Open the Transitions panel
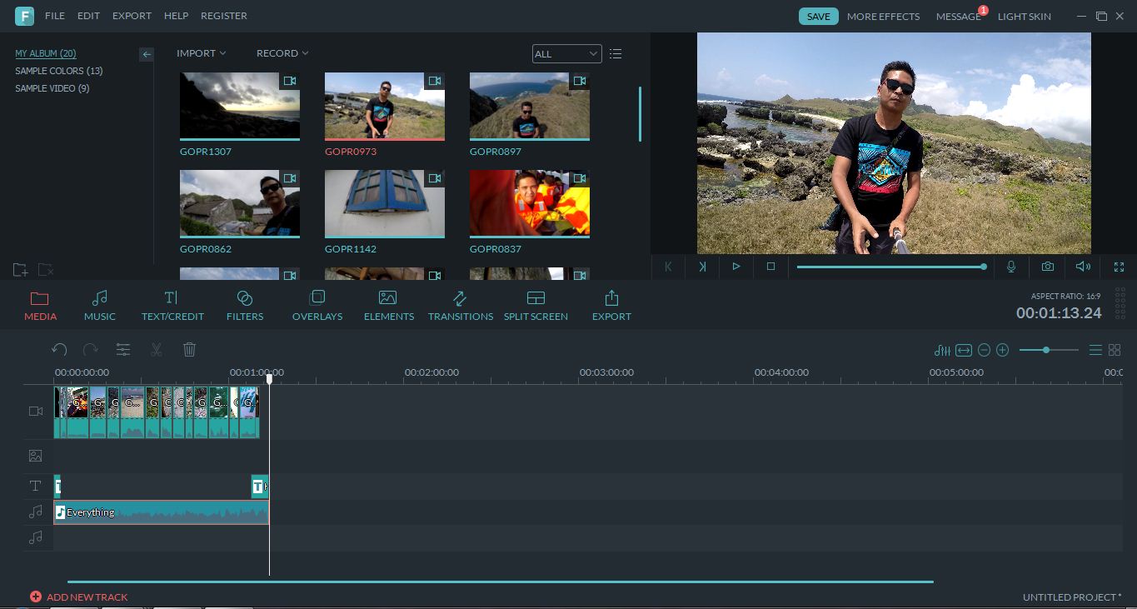Image resolution: width=1137 pixels, height=609 pixels. (x=460, y=306)
